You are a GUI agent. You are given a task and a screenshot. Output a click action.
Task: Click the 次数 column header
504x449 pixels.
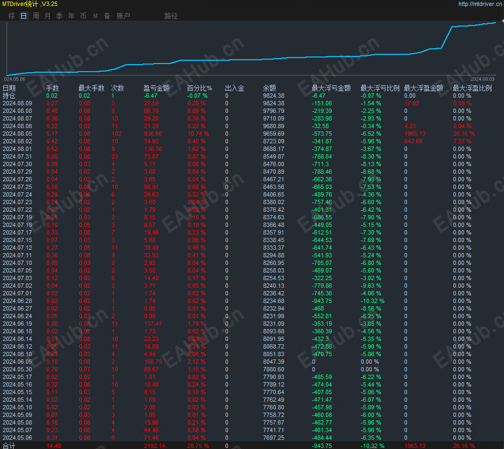pos(118,88)
